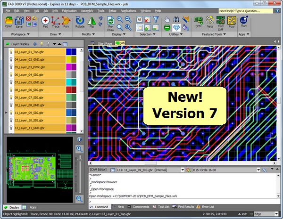This screenshot has width=283, height=219.
Task: Open the Nets featured tool
Action: click(x=209, y=22)
